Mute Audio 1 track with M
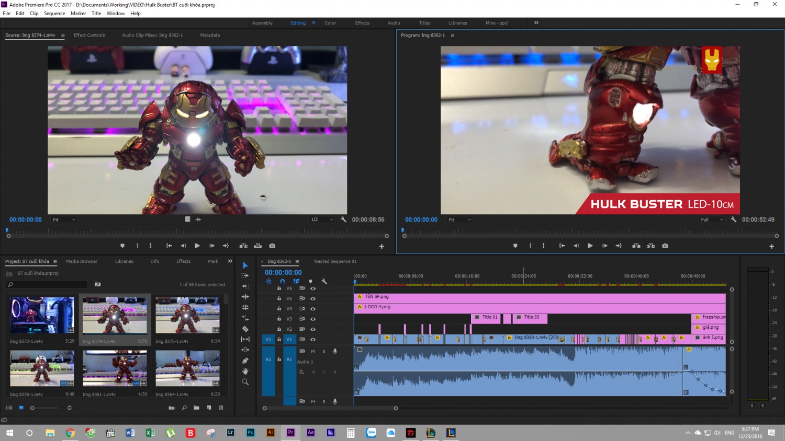785x441 pixels. point(313,351)
